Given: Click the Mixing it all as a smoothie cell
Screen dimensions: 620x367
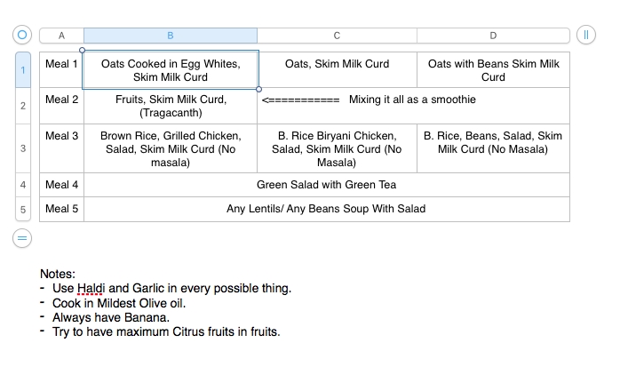Looking at the screenshot, I should click(414, 106).
